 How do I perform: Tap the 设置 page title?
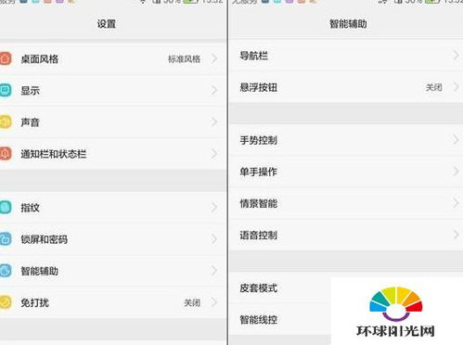[x=107, y=24]
